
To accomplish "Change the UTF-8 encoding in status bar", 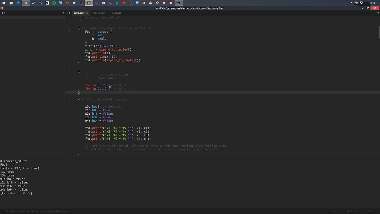I will tap(333, 211).
